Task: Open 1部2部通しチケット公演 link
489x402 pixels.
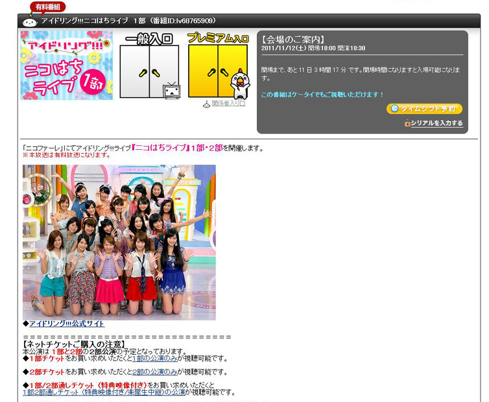Action: (x=104, y=392)
